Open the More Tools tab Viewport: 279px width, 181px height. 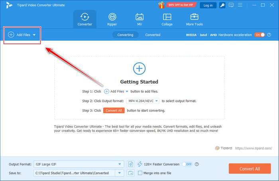click(195, 19)
